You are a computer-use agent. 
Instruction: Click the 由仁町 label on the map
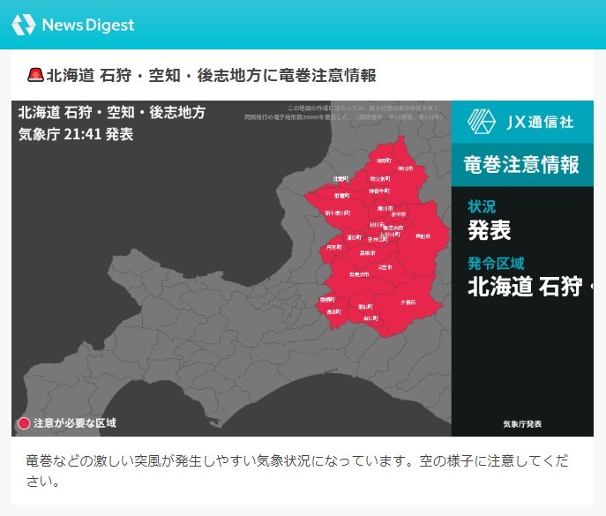click(x=370, y=318)
